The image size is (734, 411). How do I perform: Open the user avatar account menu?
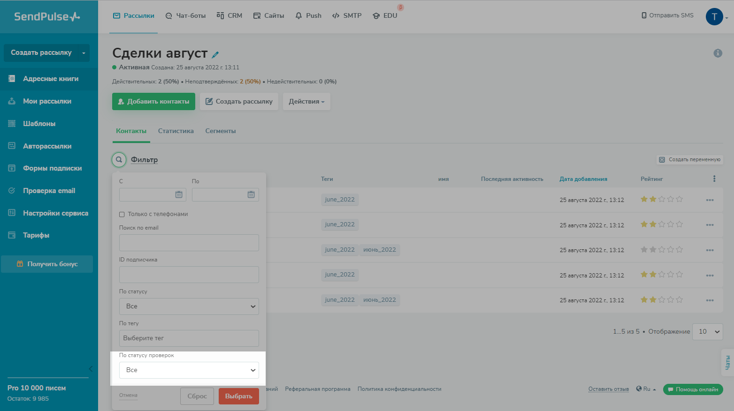tap(715, 17)
